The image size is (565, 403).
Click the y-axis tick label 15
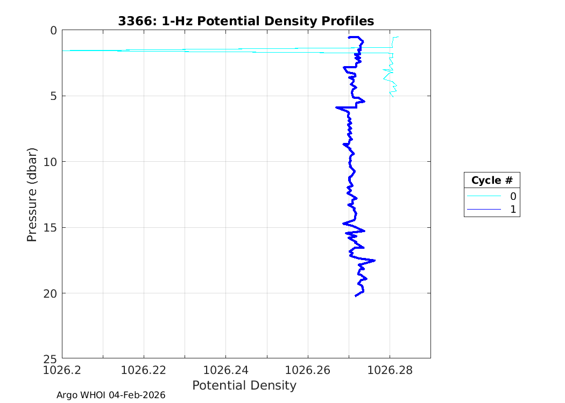click(x=51, y=227)
